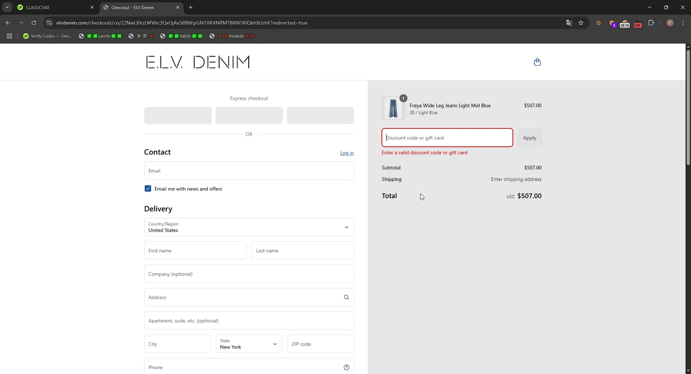
Task: Open the carrito bookmark
Action: 100,36
